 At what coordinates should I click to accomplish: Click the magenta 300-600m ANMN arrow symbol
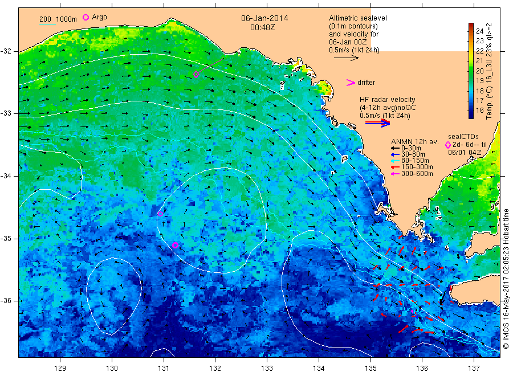click(395, 174)
